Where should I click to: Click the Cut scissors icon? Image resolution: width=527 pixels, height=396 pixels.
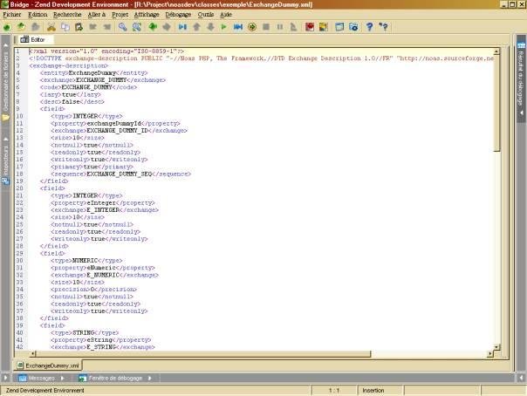point(51,27)
